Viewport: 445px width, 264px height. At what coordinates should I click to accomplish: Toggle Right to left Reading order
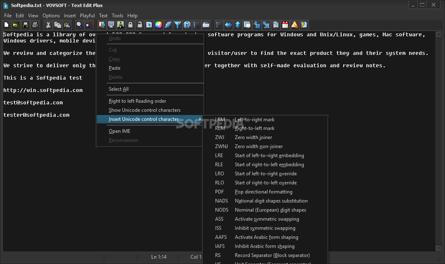click(x=150, y=101)
